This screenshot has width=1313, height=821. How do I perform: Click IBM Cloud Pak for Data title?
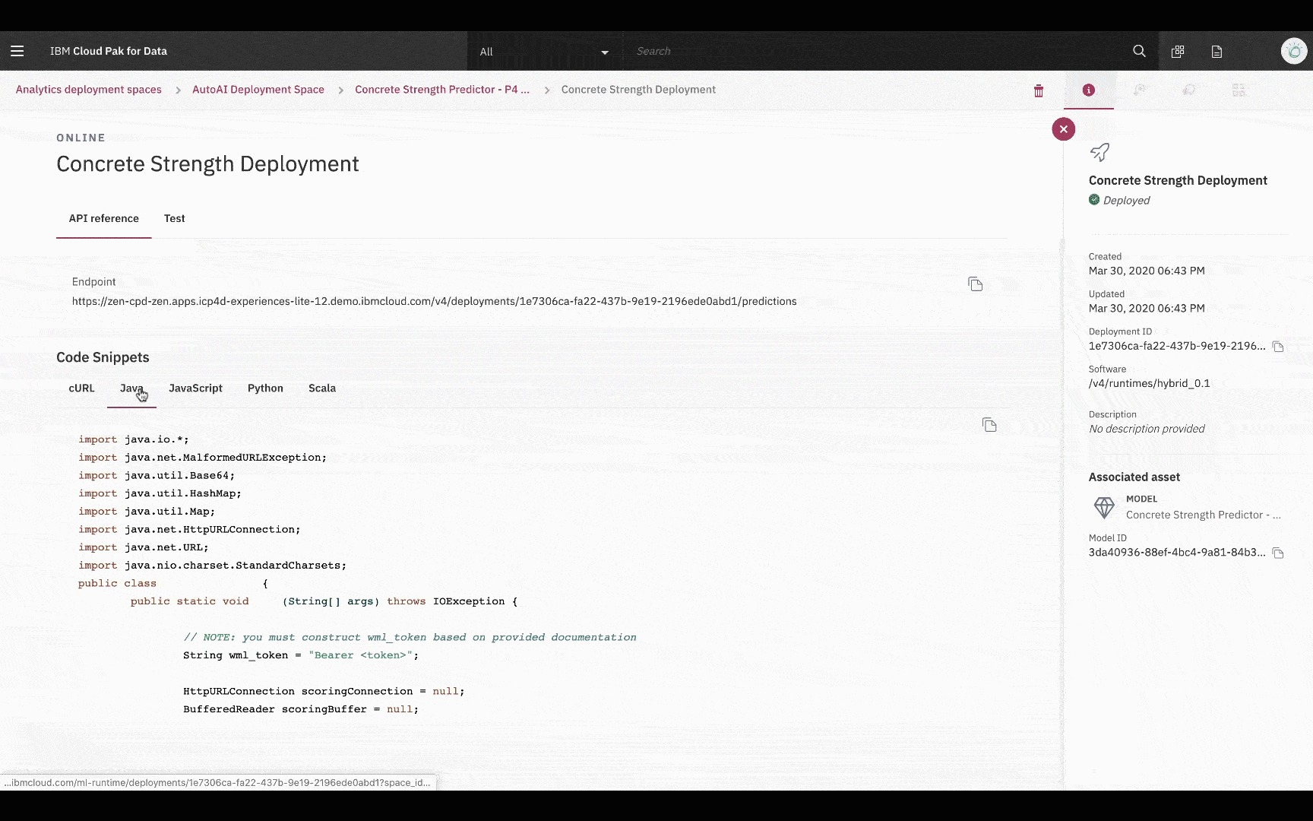point(109,51)
